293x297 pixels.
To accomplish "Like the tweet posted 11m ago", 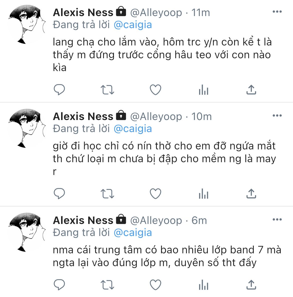I will (x=156, y=90).
